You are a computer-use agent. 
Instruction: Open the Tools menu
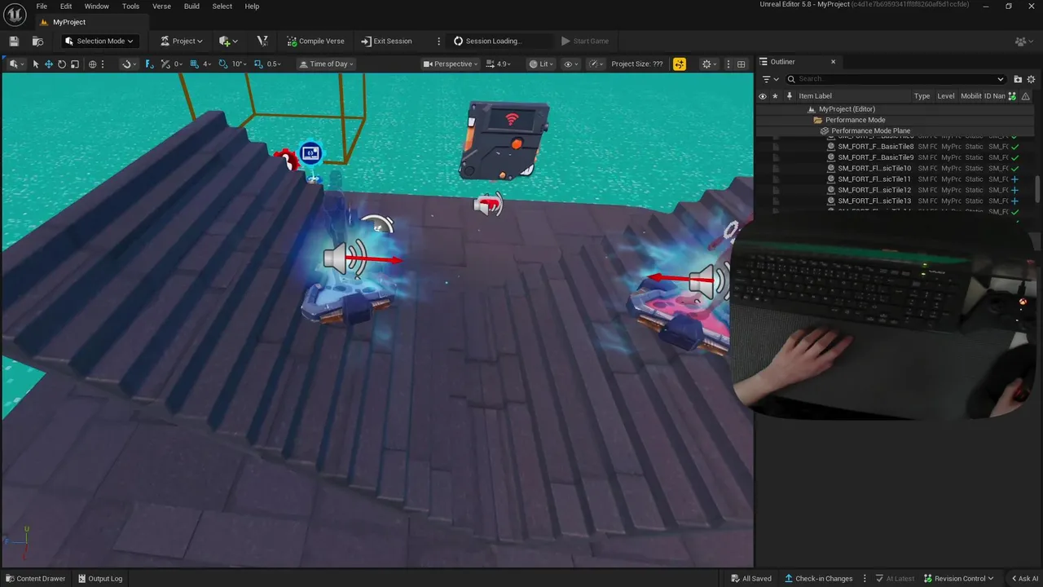click(x=130, y=7)
